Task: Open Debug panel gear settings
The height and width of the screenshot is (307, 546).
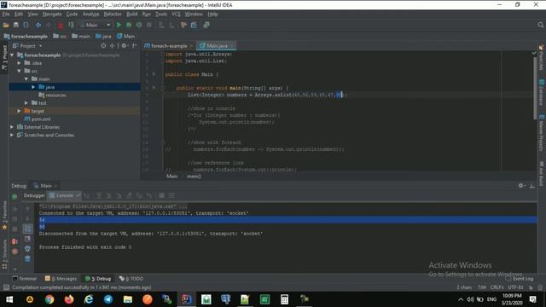Action: [521, 186]
